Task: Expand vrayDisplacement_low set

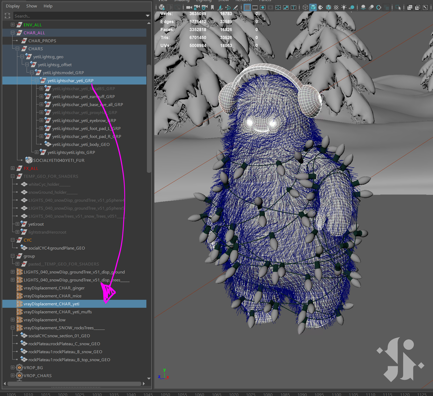Action: (x=13, y=320)
